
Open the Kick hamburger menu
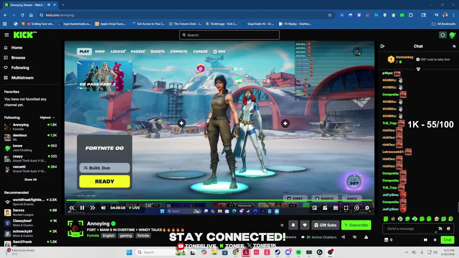(x=6, y=35)
